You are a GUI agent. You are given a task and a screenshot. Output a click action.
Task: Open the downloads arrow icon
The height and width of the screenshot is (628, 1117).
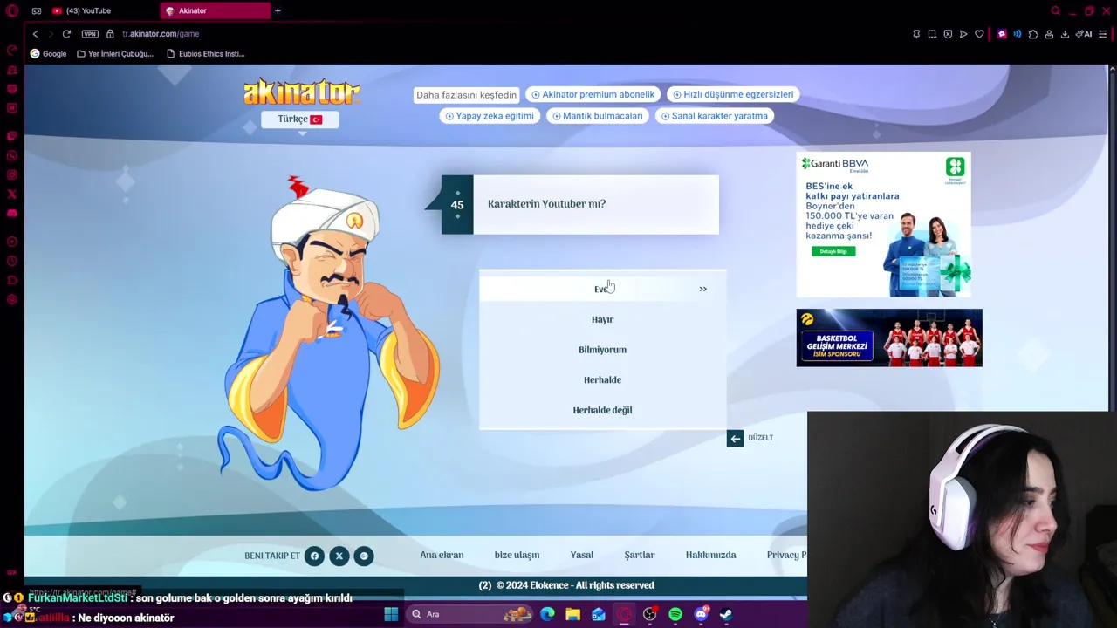click(1065, 34)
